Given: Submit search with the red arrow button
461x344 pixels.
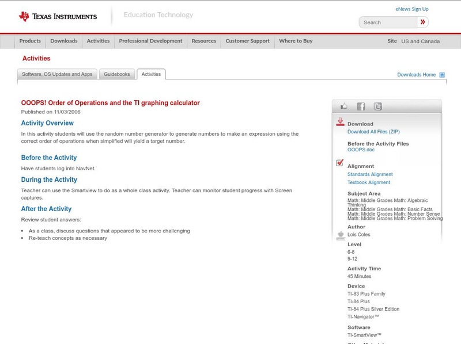Looking at the screenshot, I should tap(422, 22).
